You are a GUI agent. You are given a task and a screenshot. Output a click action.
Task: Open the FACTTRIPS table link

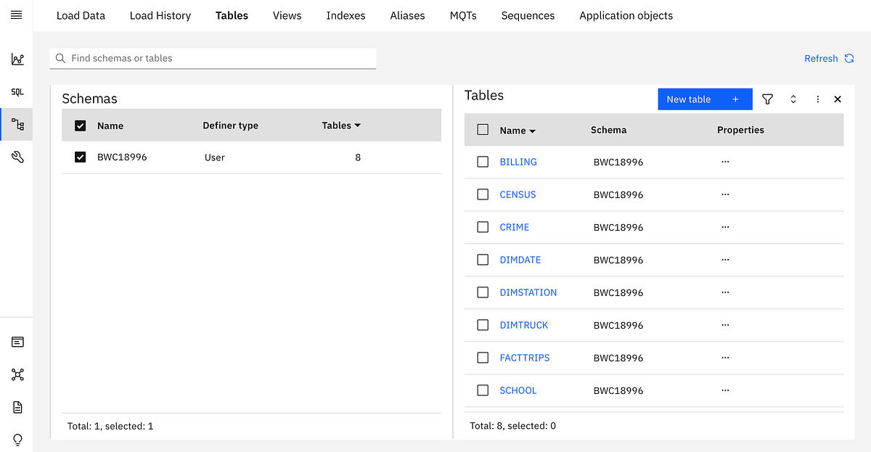tap(524, 358)
